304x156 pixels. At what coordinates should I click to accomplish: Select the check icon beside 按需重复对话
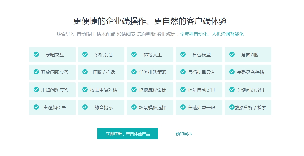tap(85, 90)
